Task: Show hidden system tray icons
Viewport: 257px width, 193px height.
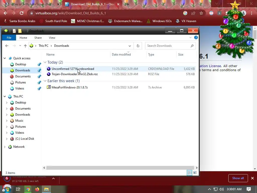Action: [210, 189]
